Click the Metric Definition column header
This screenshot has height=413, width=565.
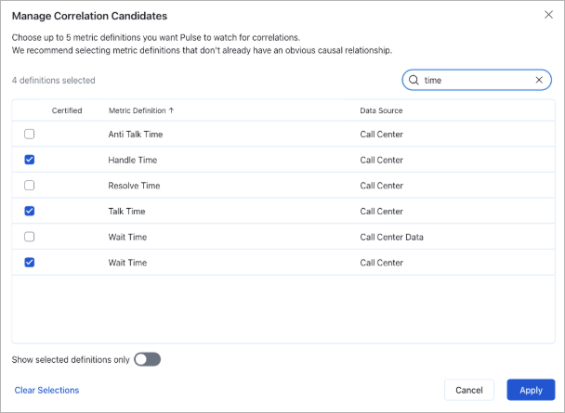pyautogui.click(x=137, y=110)
